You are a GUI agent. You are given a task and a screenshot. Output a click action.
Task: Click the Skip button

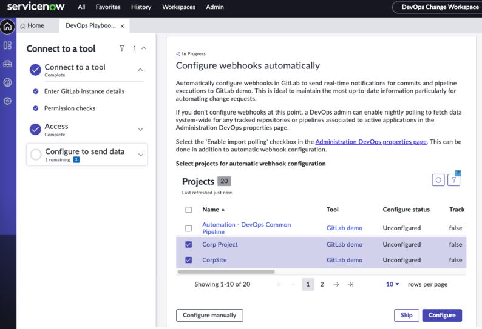coord(406,315)
